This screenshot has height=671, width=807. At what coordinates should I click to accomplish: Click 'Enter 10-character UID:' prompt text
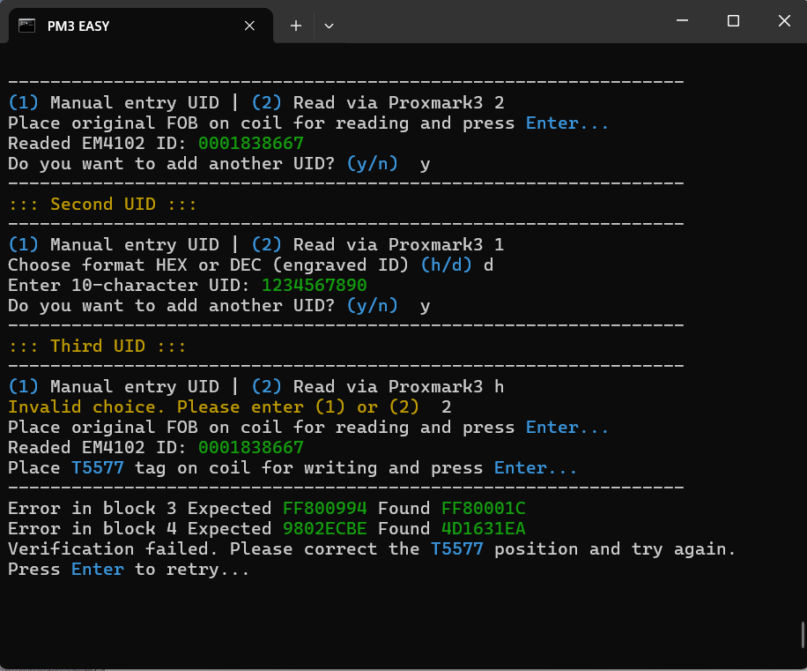(x=129, y=285)
